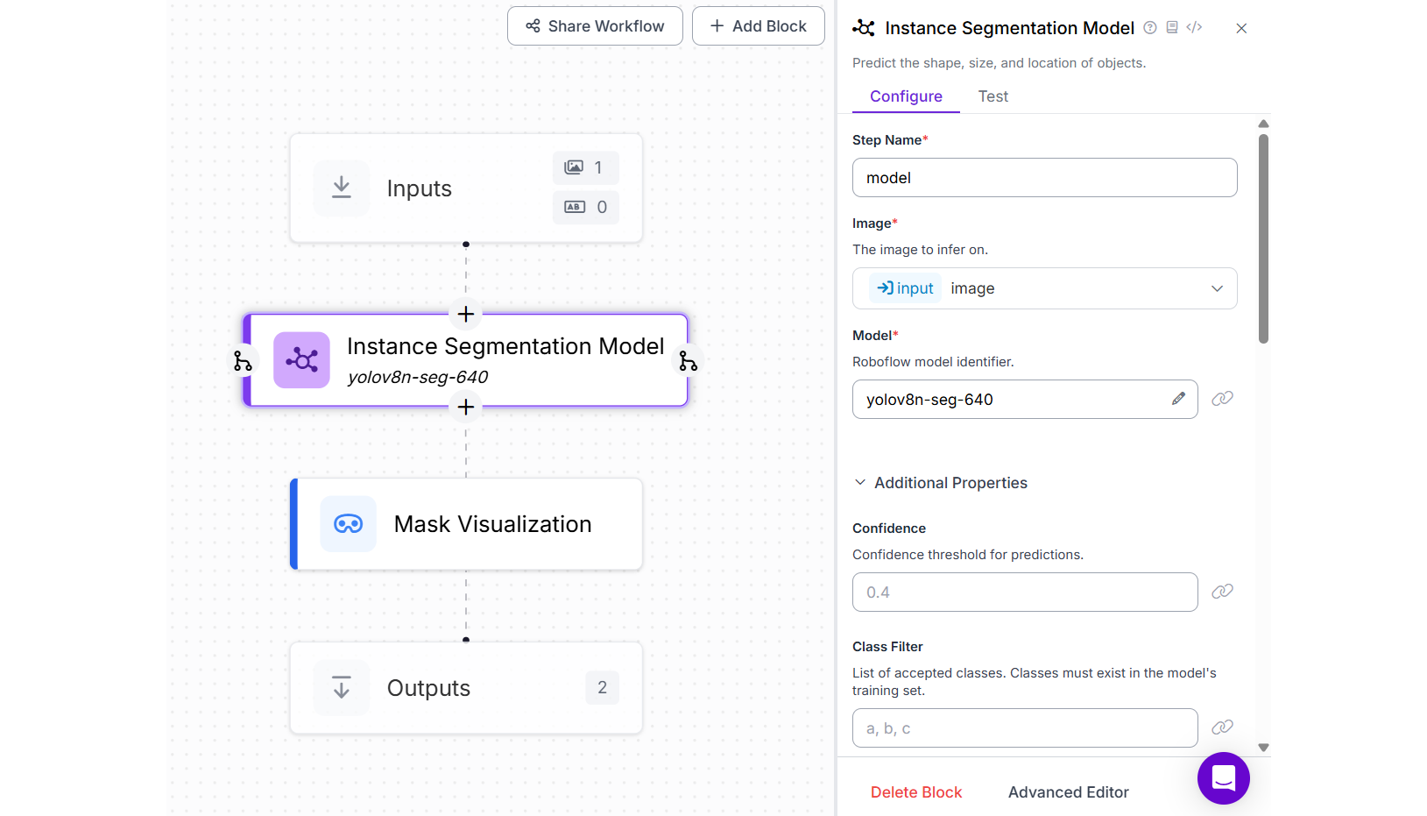The image size is (1427, 816).
Task: Open help via the question mark icon
Action: [1149, 27]
